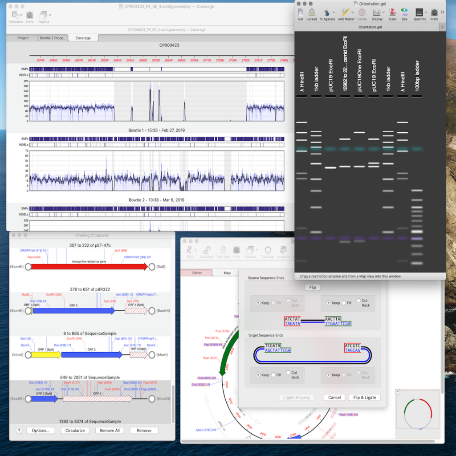The image size is (456, 456).
Task: Open the Add Marker dropdown arrow
Action: pos(353,12)
